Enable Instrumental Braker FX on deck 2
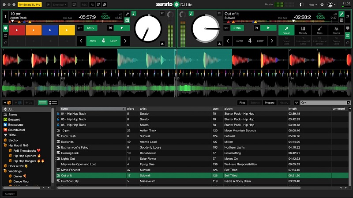The width and height of the screenshot is (353, 198). (x=319, y=41)
